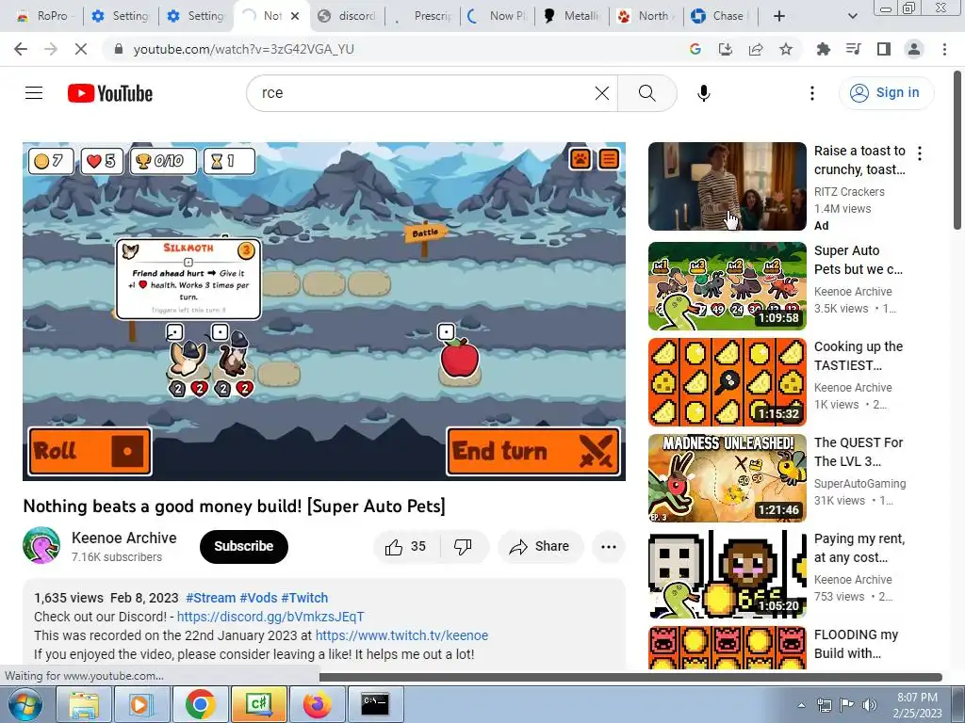965x723 pixels.
Task: Switch to the first Settings tab
Action: 122,16
